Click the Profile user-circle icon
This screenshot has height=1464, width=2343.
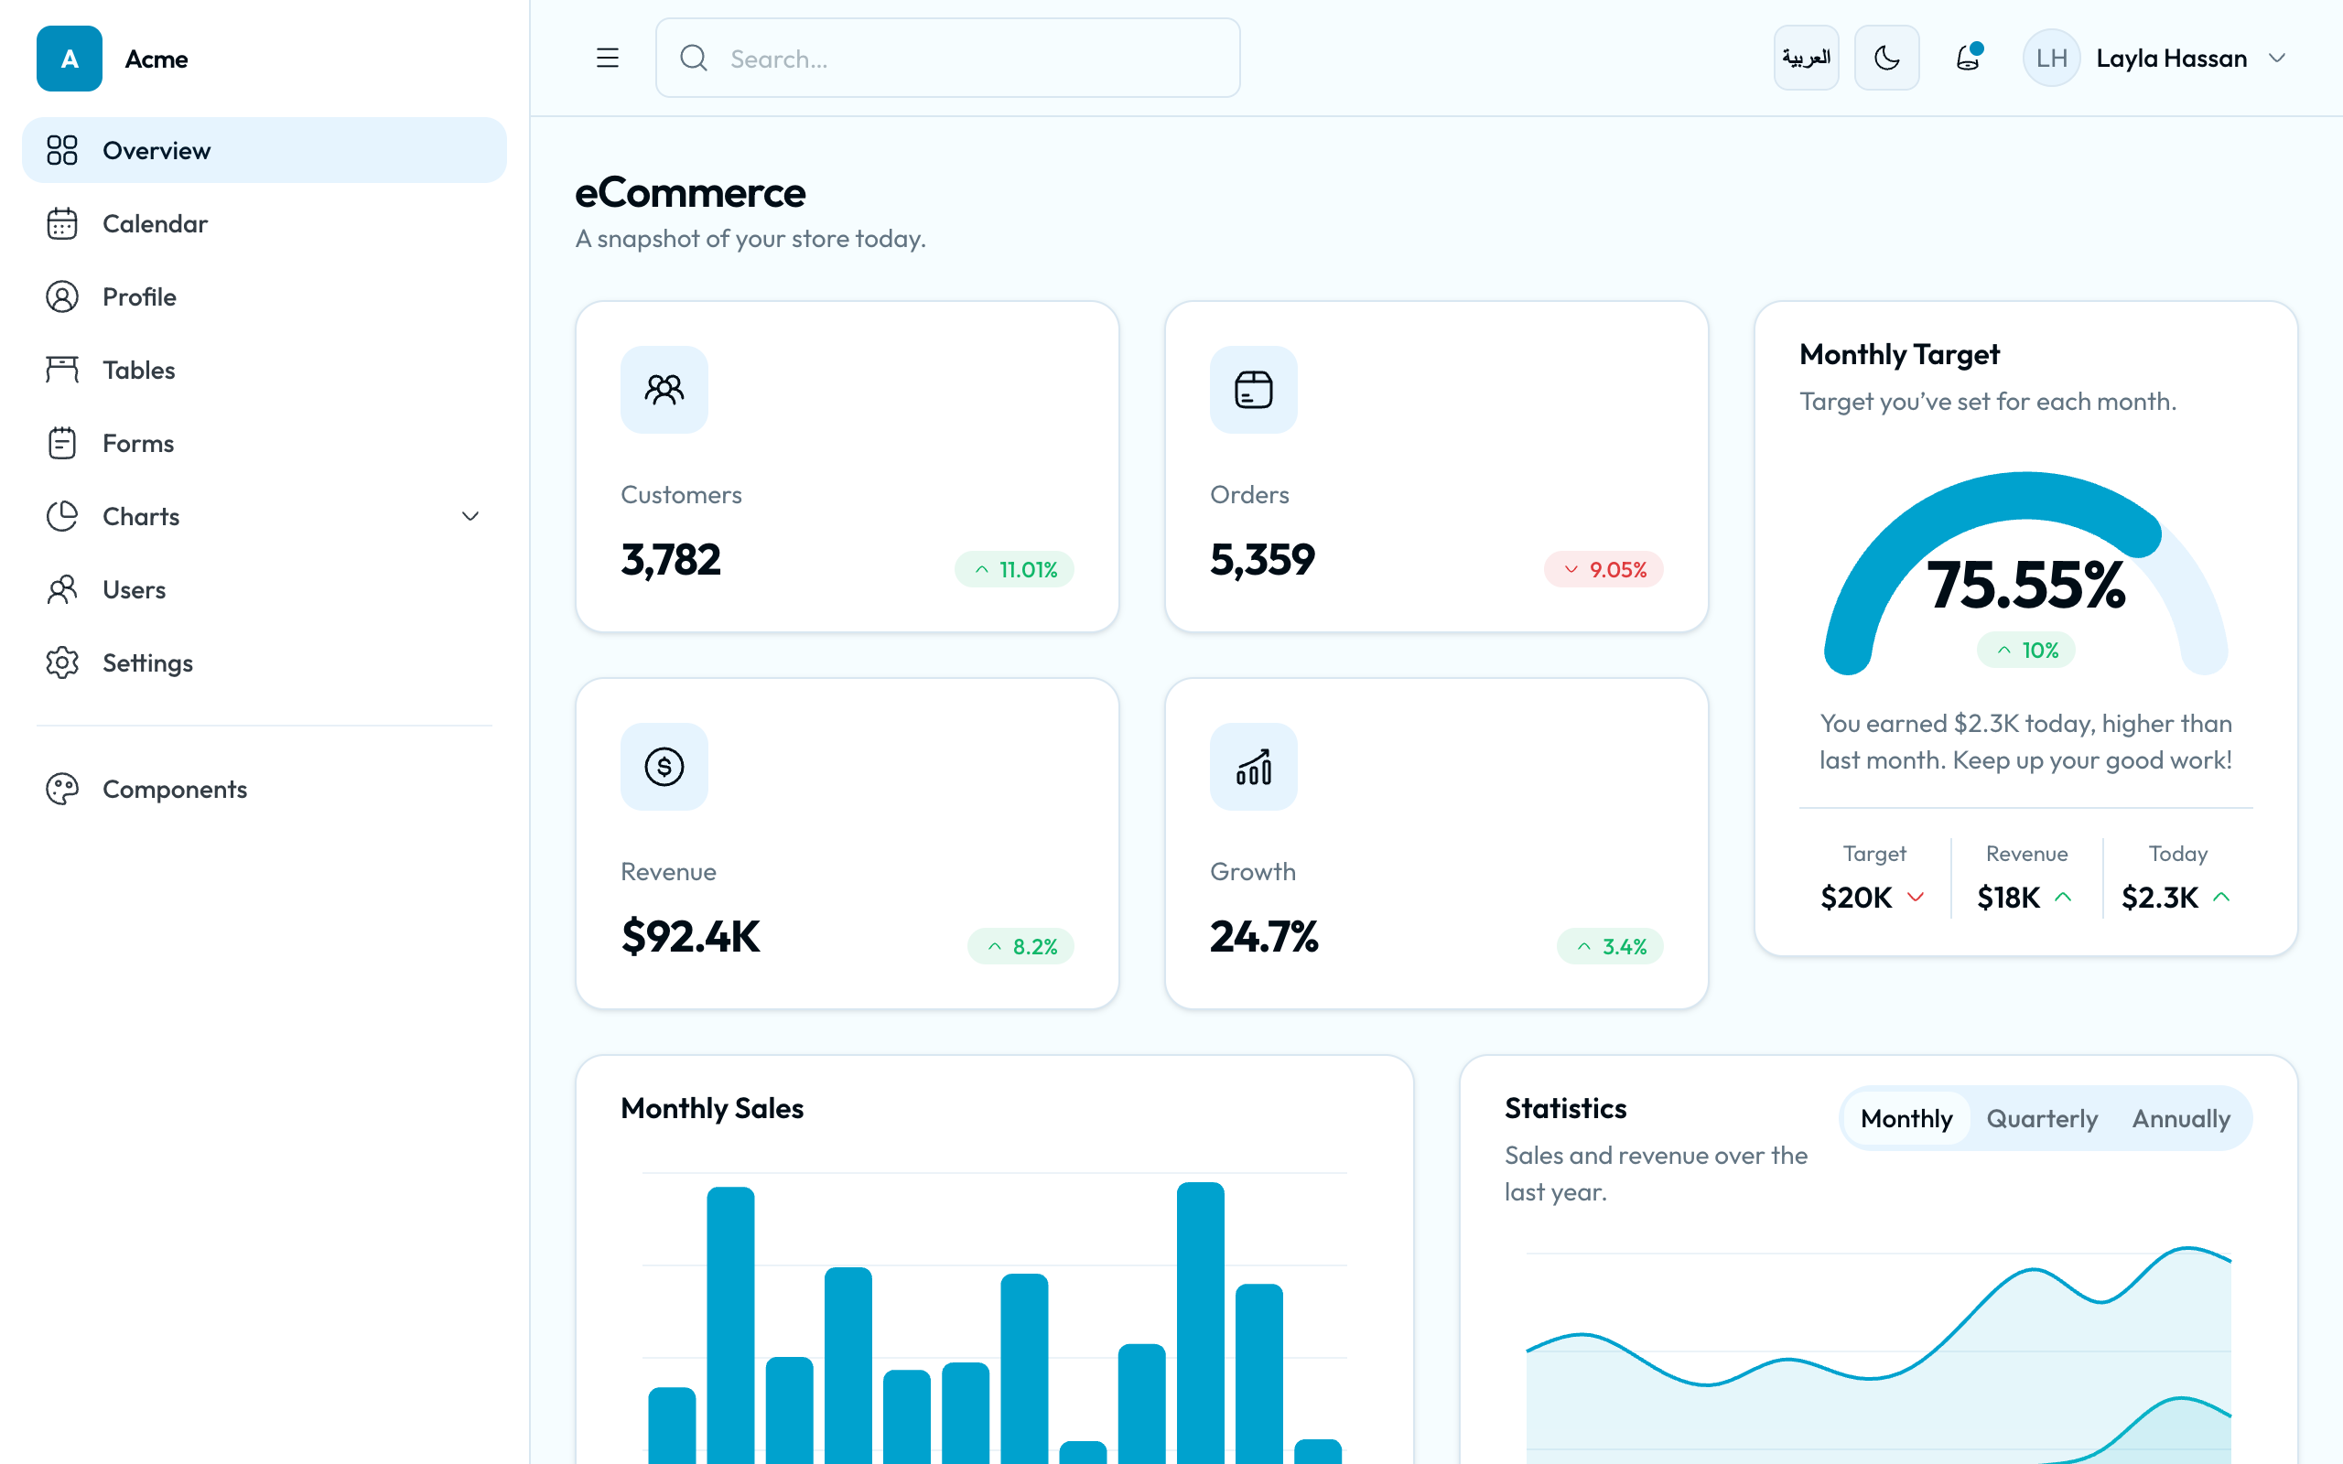(62, 296)
